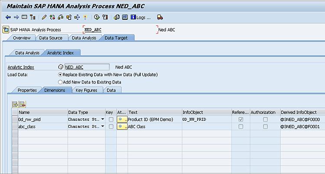The height and width of the screenshot is (174, 325).
Task: Click the @3NED_ABC@F0001 derived InfoObject cell
Action: pyautogui.click(x=302, y=127)
